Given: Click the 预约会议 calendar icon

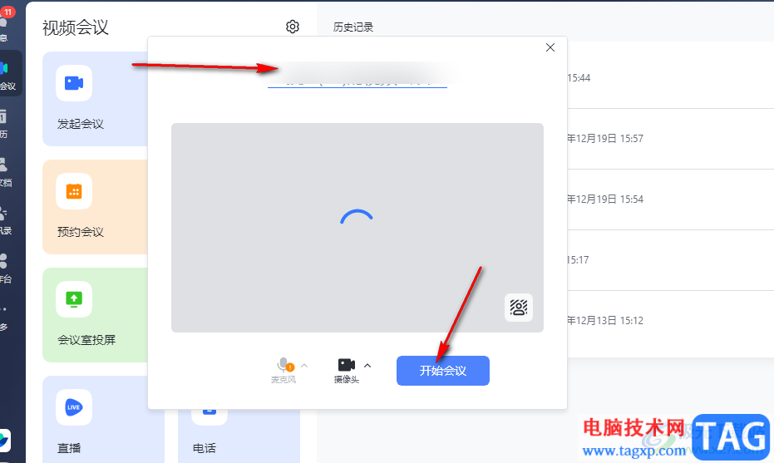Looking at the screenshot, I should 74,191.
